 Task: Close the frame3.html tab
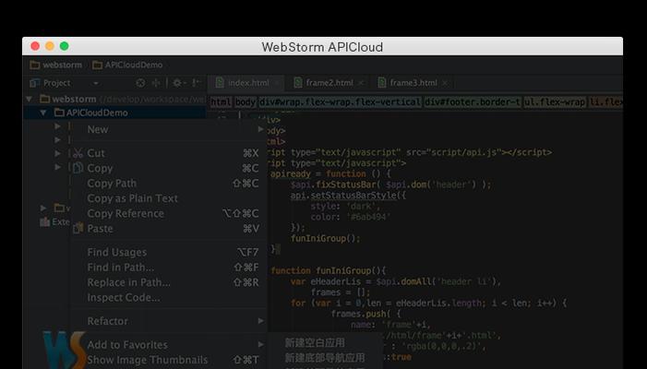445,83
